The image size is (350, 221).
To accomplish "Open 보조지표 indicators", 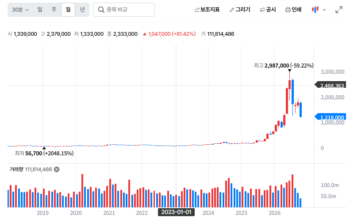I will (x=207, y=10).
